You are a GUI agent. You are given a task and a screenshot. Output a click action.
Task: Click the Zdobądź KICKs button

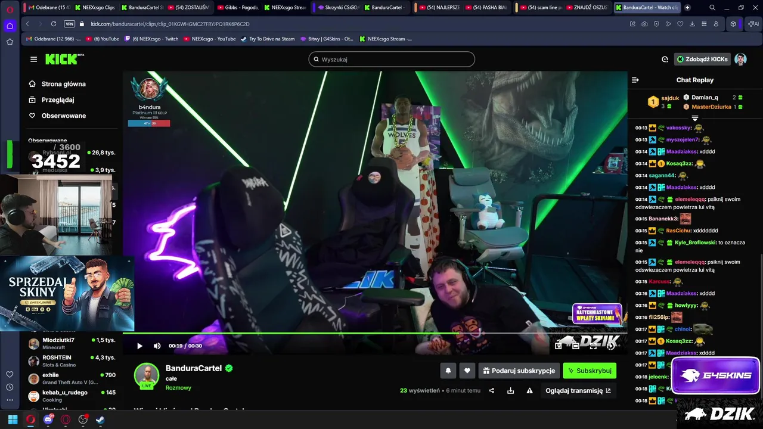702,59
